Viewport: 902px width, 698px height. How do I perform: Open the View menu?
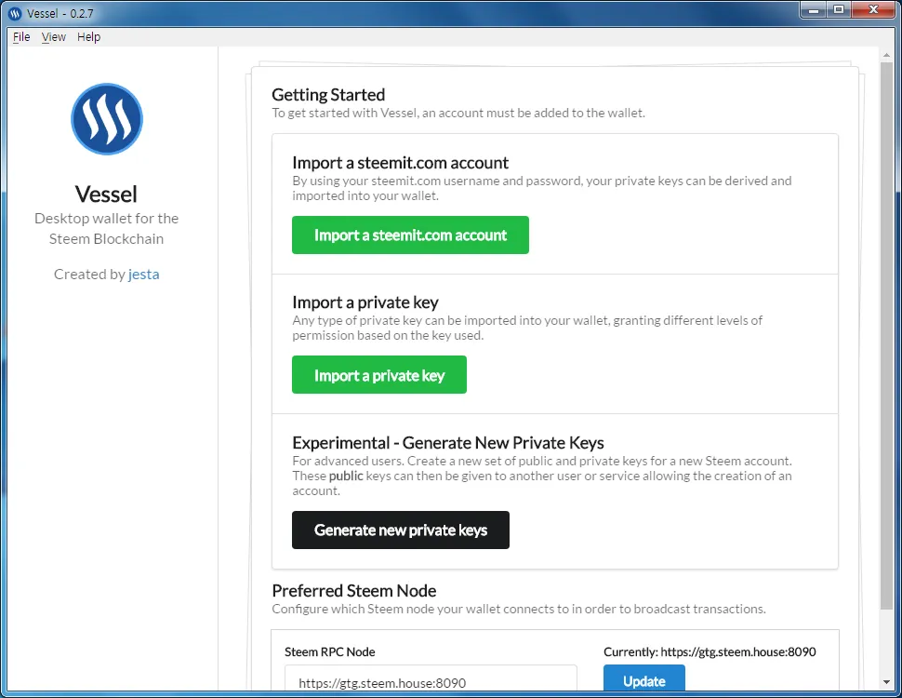54,37
